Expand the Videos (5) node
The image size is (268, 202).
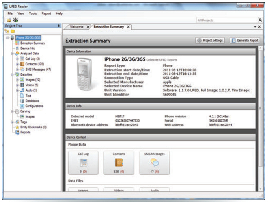[x=18, y=85]
